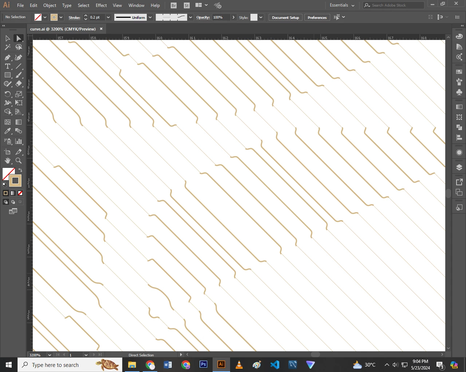The image size is (466, 372).
Task: Open Uniform variable width profile dropdown
Action: (150, 17)
